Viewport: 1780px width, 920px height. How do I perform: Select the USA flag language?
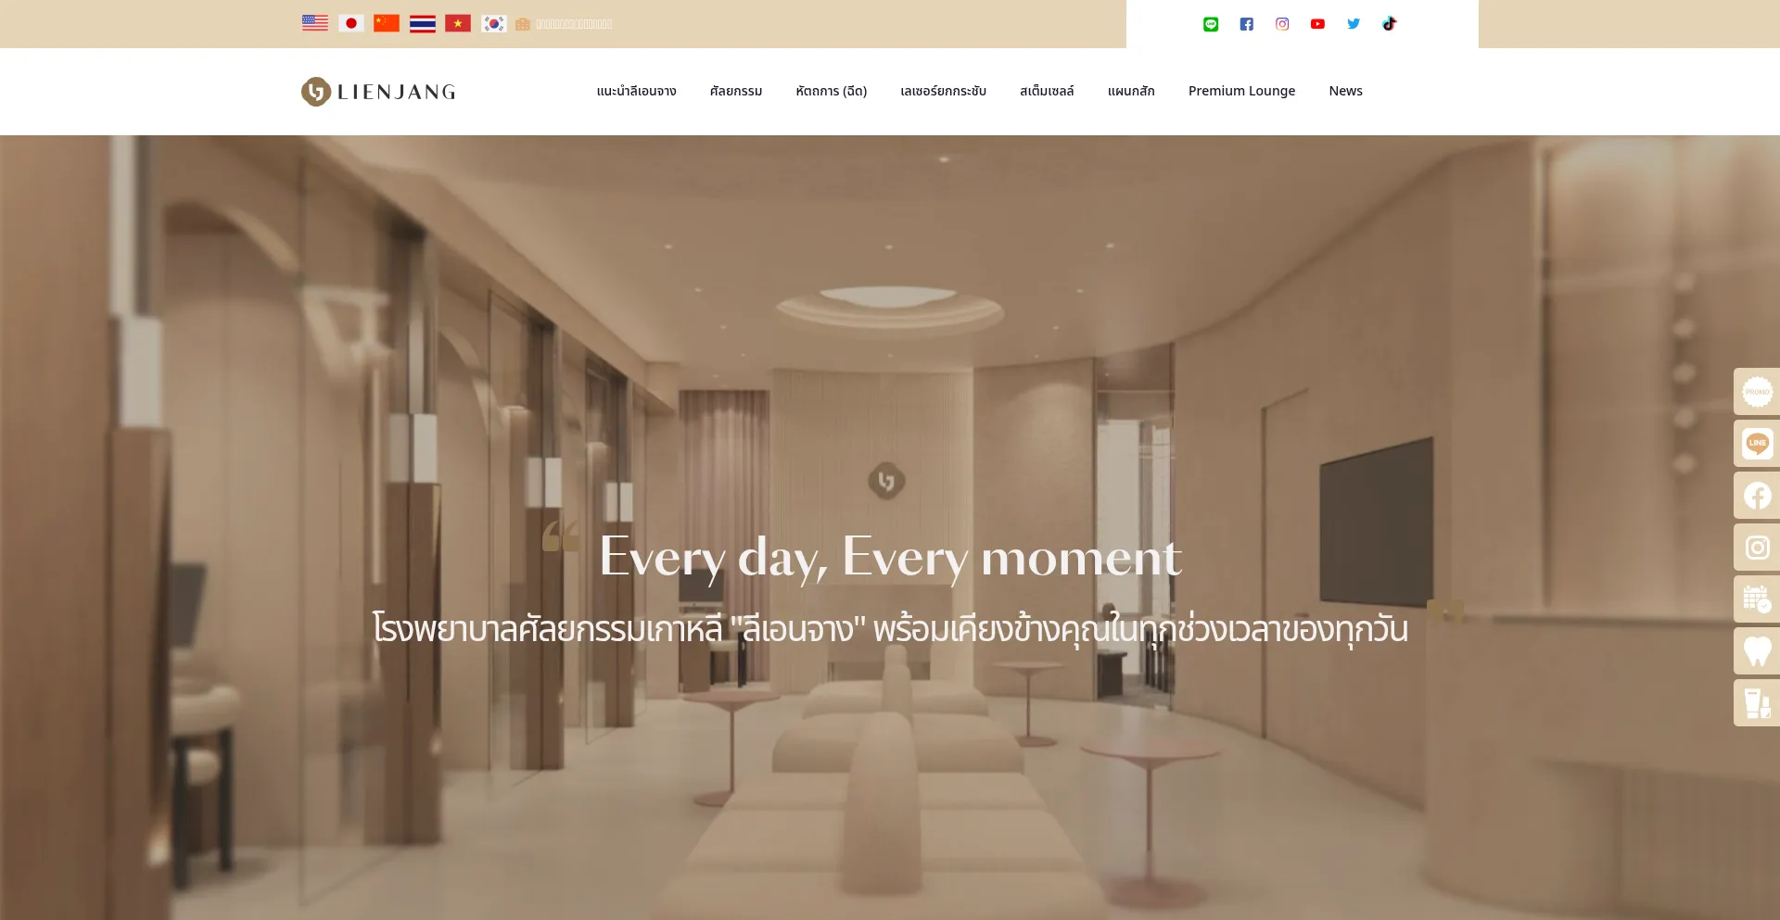[315, 23]
